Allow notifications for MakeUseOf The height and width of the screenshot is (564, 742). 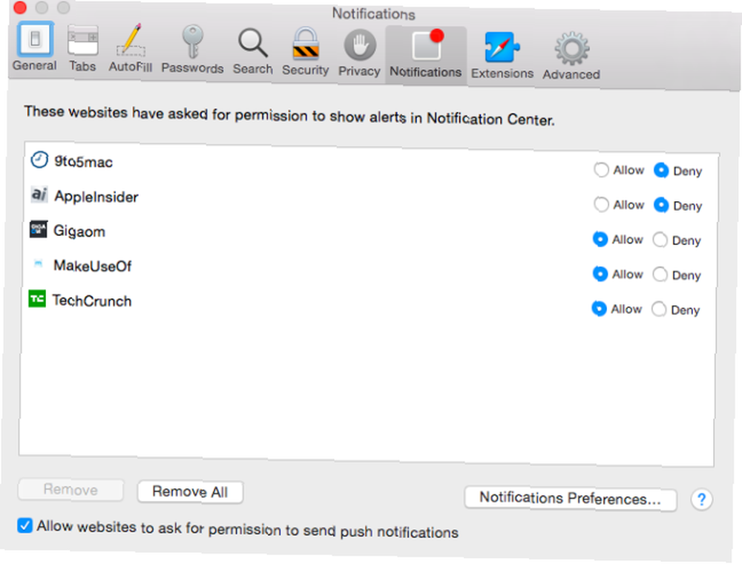point(600,274)
